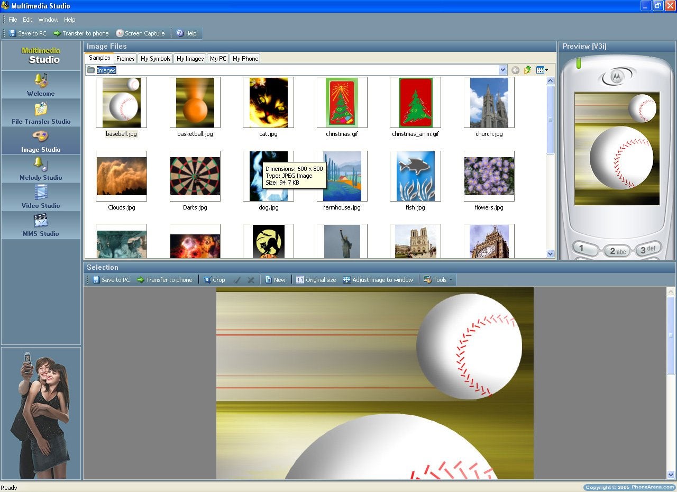Open Melody Studio
Viewport: 677px width, 492px height.
click(41, 169)
